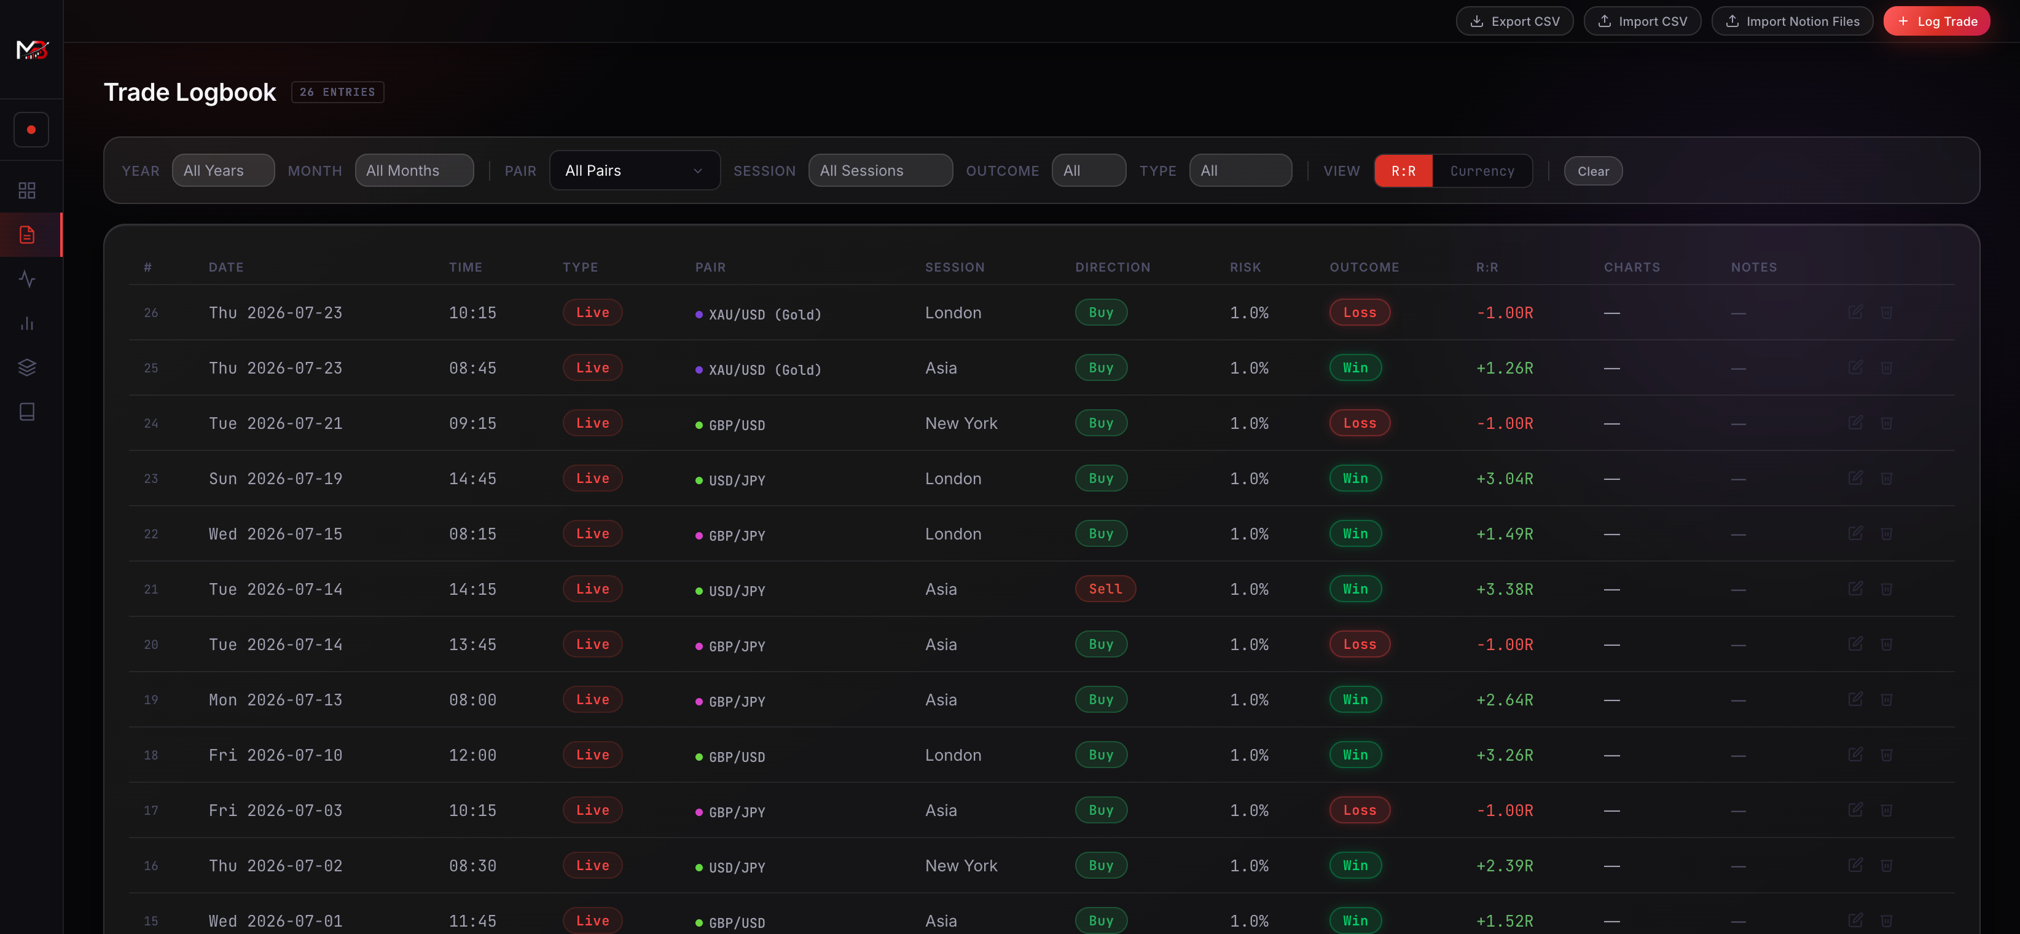This screenshot has width=2020, height=934.
Task: Delete trade 26 with its trash icon
Action: (x=1887, y=312)
